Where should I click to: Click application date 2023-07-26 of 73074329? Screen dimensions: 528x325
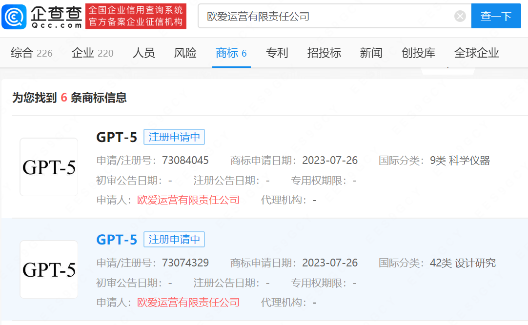tap(330, 263)
